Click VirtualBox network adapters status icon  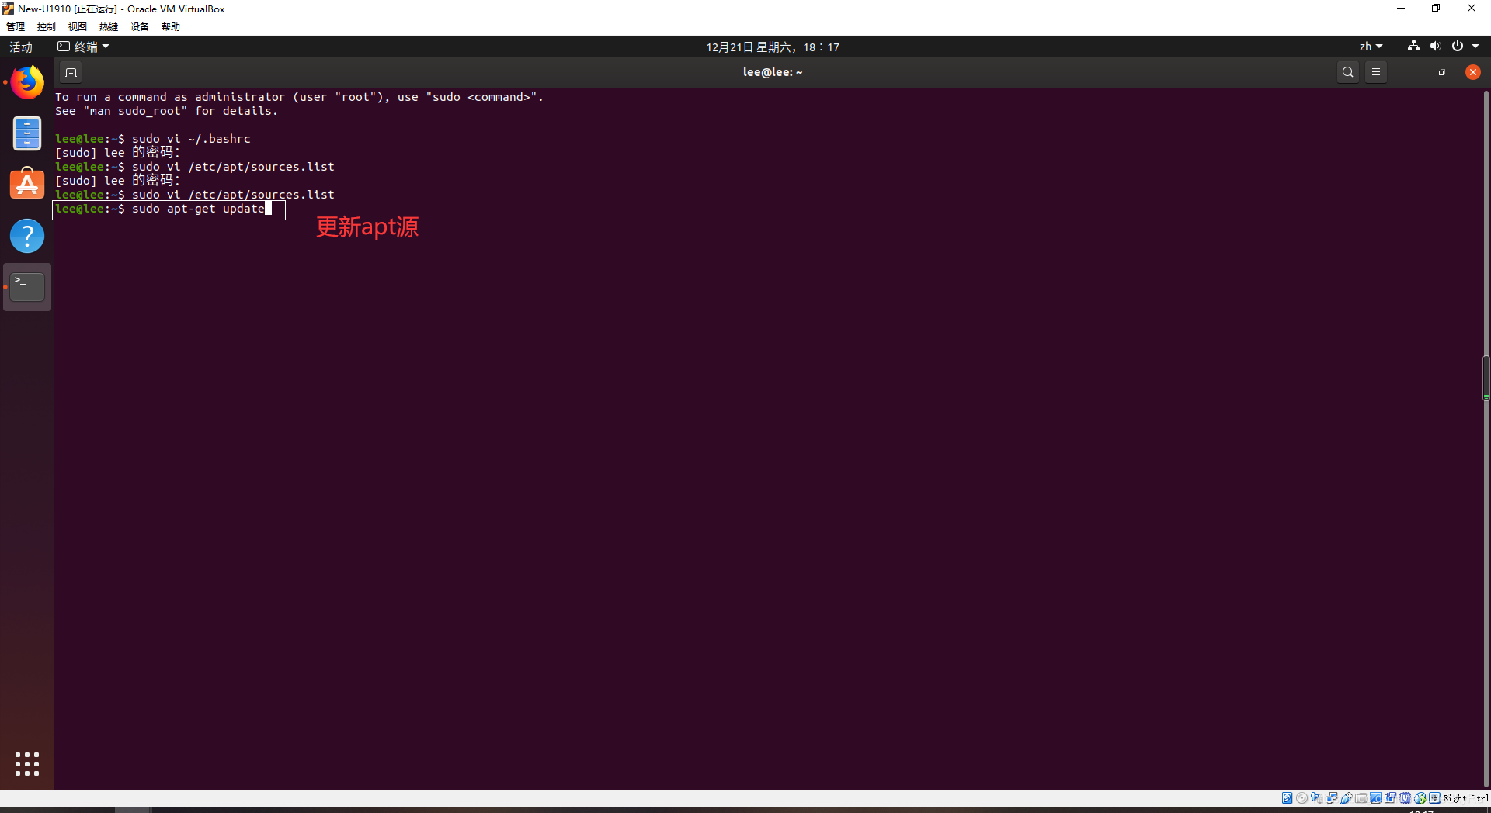[1331, 798]
